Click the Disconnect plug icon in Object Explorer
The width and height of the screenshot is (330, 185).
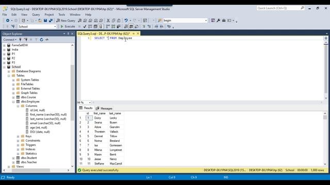tap(26, 40)
